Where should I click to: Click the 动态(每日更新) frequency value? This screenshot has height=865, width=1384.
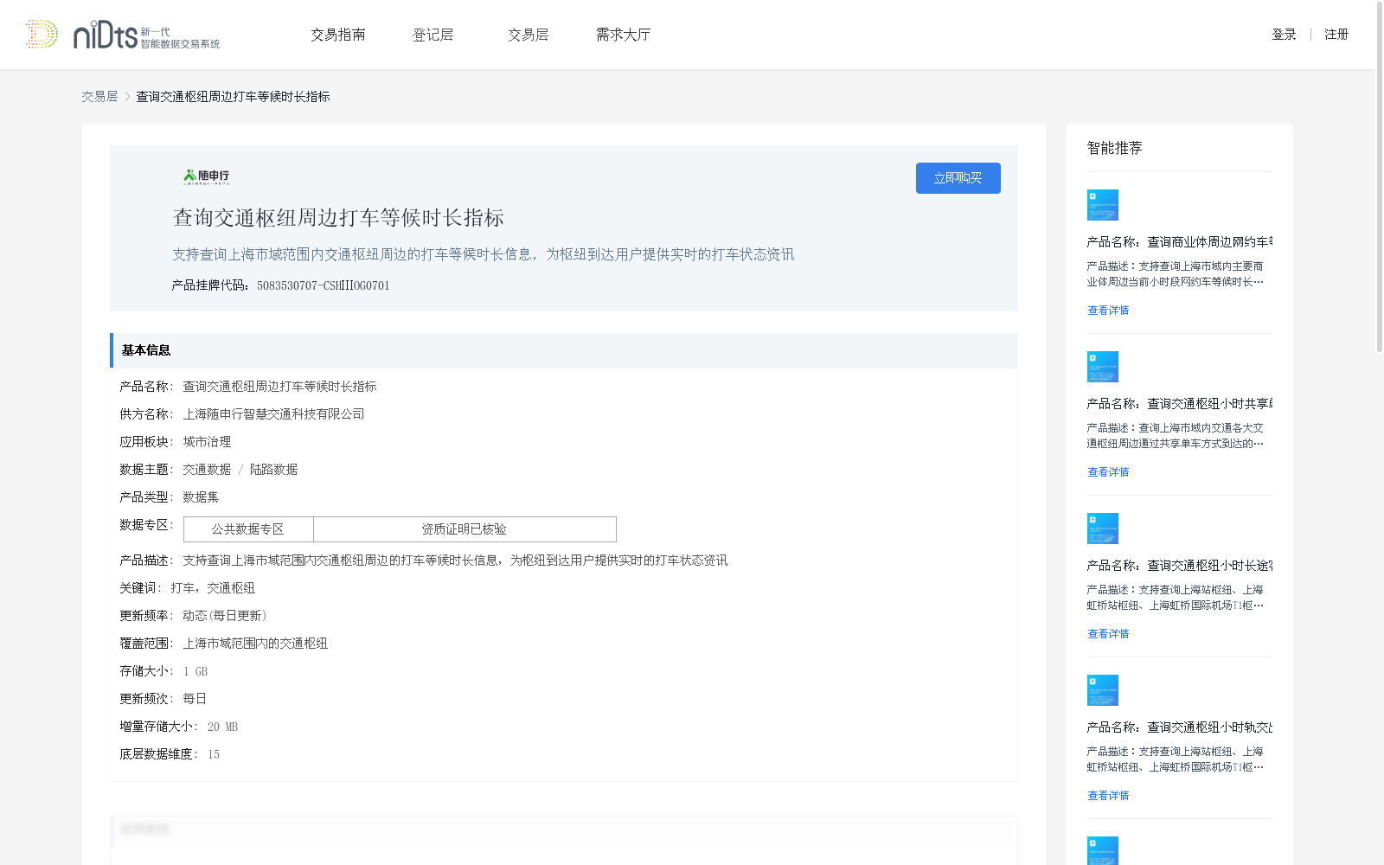225,616
